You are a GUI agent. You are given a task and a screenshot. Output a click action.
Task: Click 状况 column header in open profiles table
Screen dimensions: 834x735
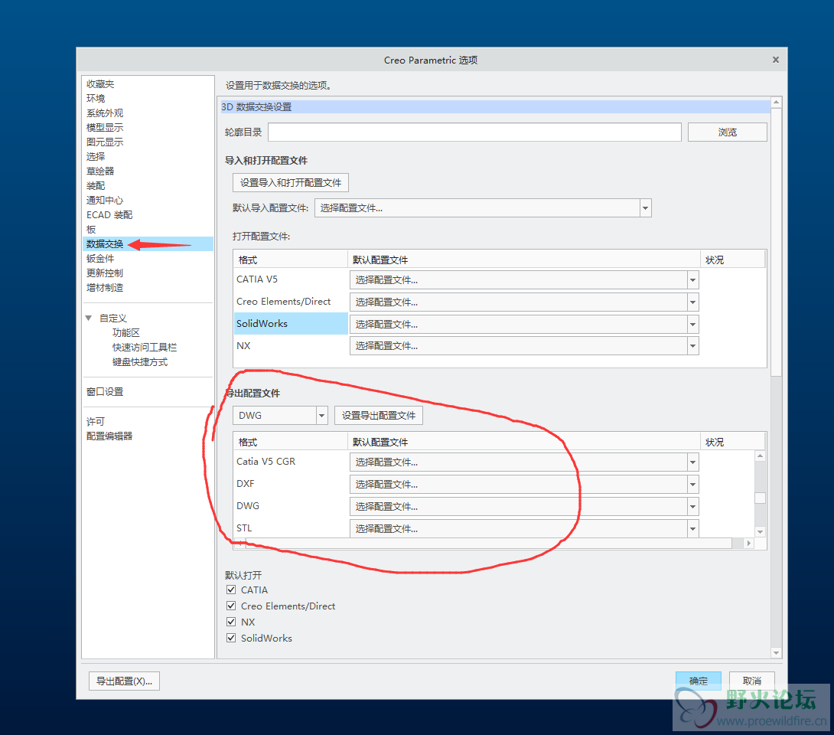coord(732,260)
